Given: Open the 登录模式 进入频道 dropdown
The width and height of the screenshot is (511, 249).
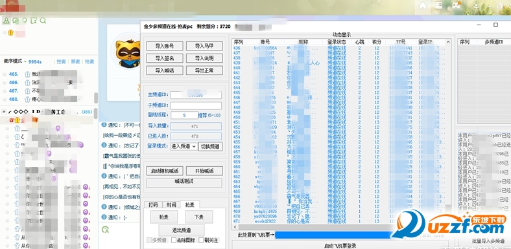Looking at the screenshot, I should (x=184, y=146).
